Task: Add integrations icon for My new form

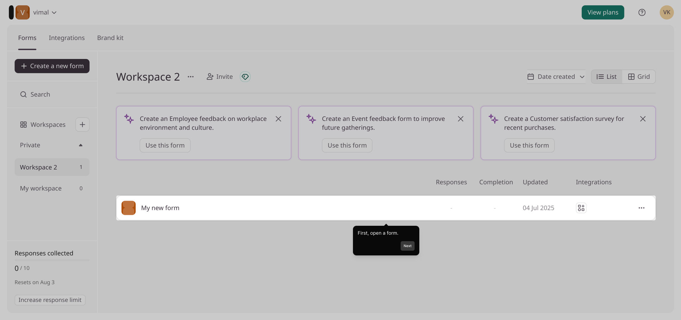Action: (581, 208)
